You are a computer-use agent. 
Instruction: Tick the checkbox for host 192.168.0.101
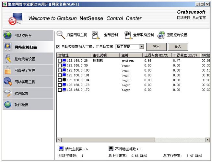point(60,75)
